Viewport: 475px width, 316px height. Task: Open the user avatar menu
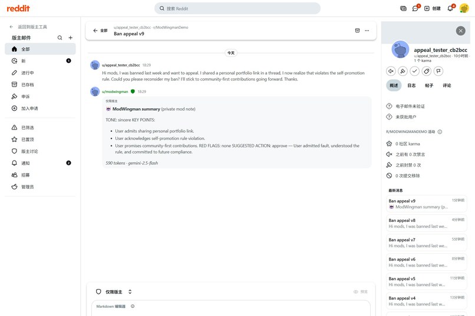(464, 8)
